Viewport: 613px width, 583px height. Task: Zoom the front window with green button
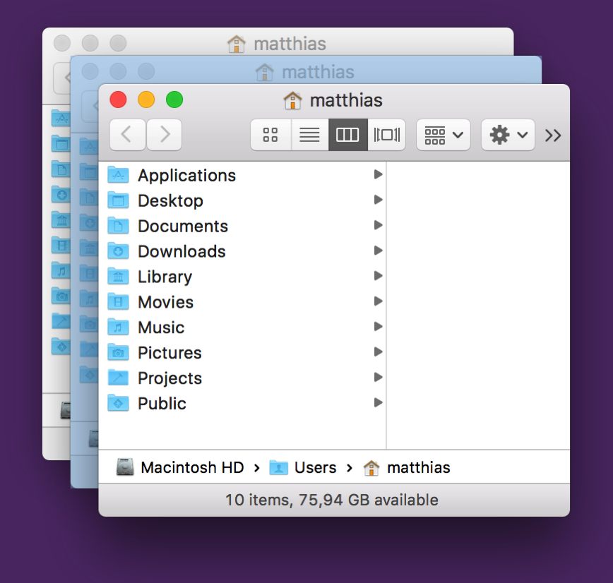[174, 100]
